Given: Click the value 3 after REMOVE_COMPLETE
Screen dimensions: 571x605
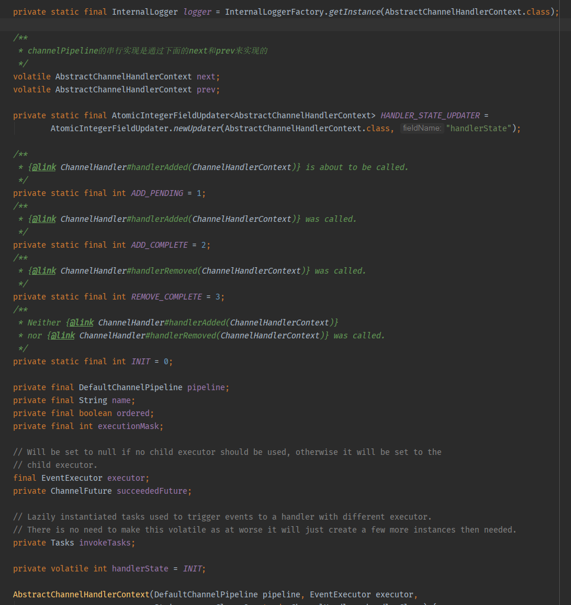Looking at the screenshot, I should point(218,297).
